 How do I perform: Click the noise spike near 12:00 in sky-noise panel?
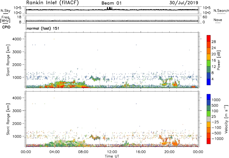[110, 8]
